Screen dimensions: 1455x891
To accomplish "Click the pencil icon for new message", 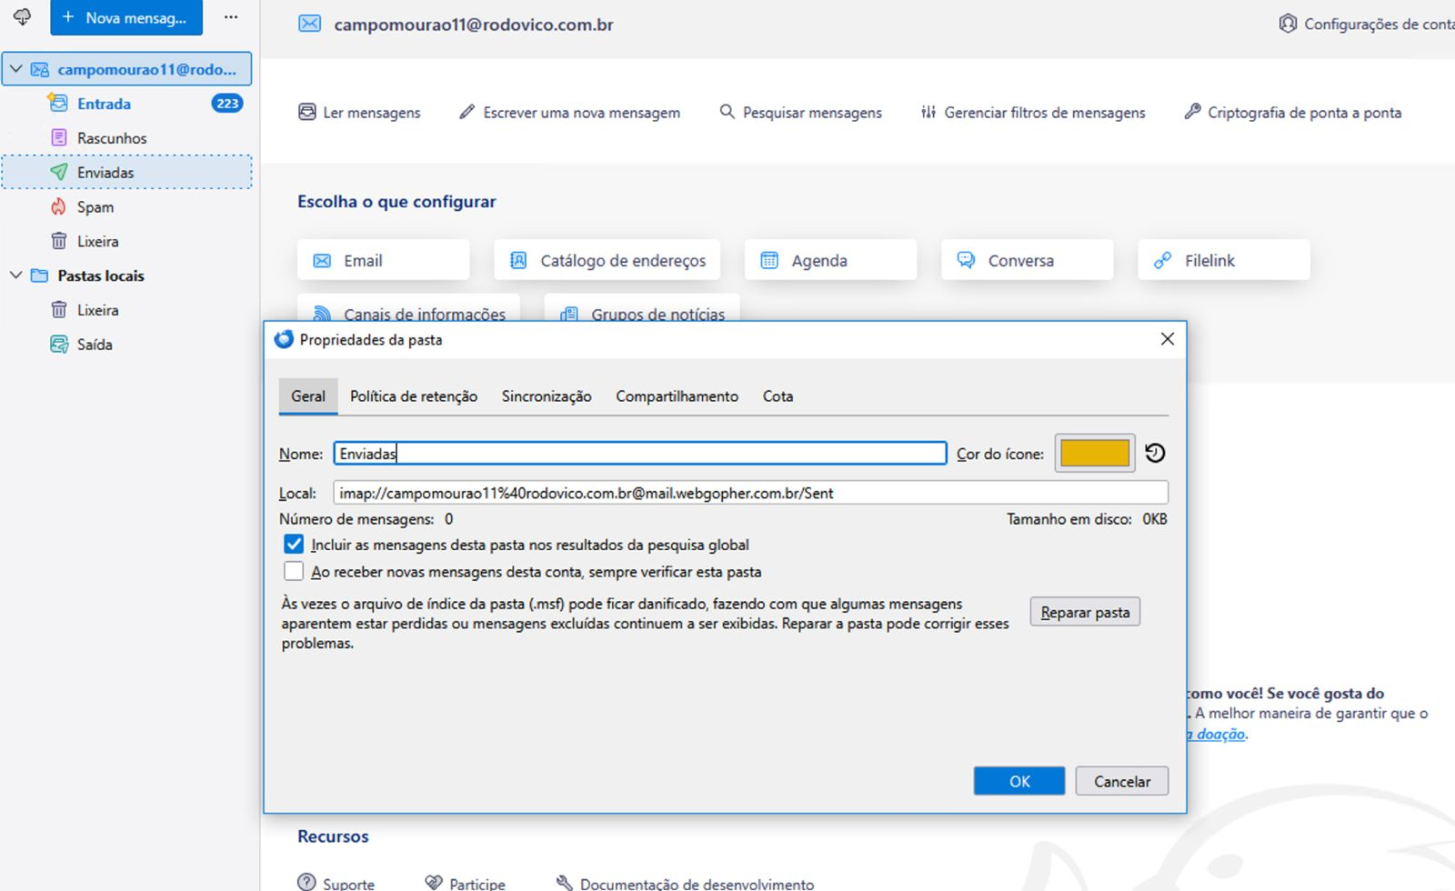I will point(467,112).
